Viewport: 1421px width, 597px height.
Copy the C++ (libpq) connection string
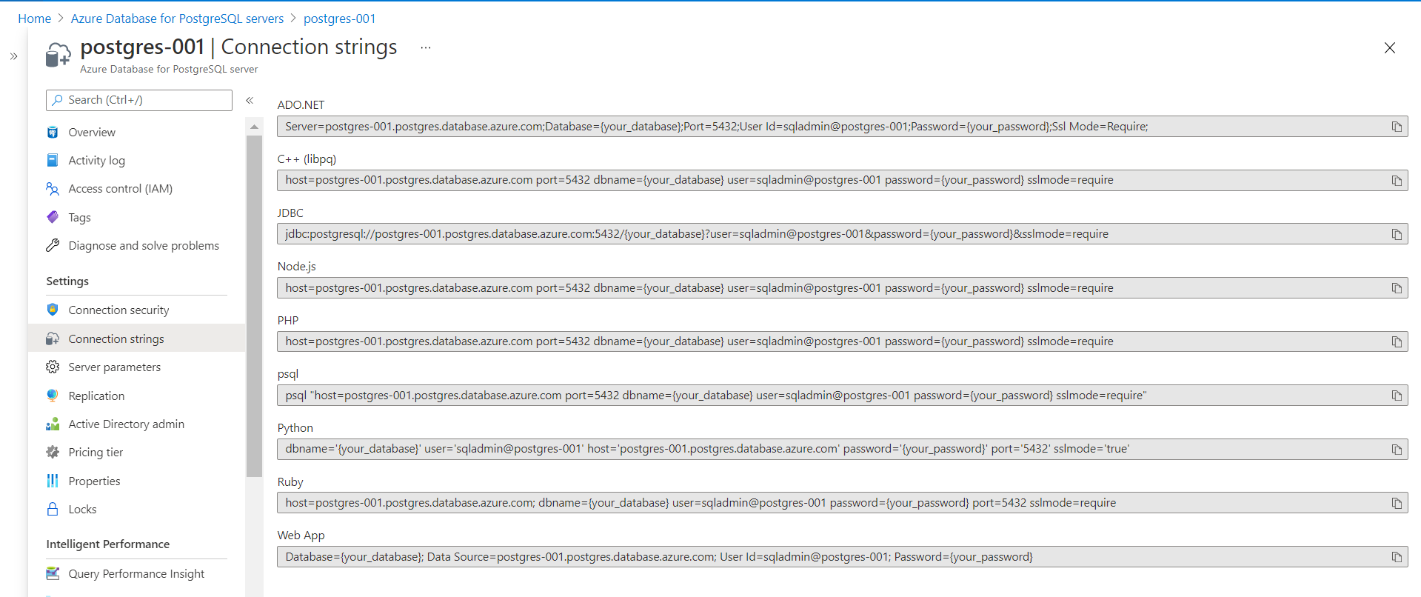(1397, 181)
